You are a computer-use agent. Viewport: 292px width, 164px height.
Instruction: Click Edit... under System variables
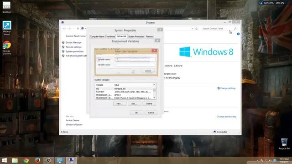pyautogui.click(x=135, y=103)
